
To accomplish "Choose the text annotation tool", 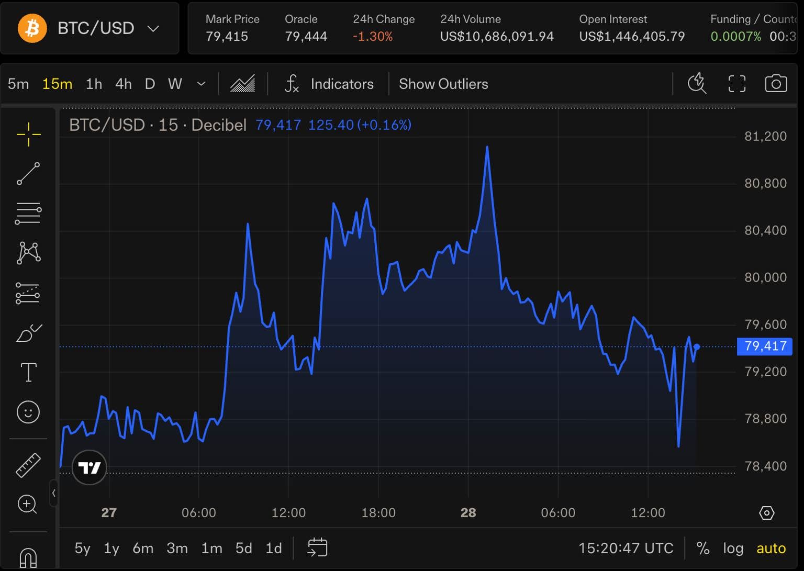I will click(28, 372).
